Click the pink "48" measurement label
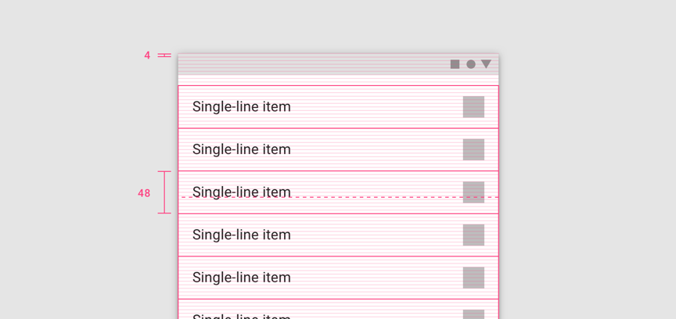The height and width of the screenshot is (319, 676). click(x=144, y=193)
